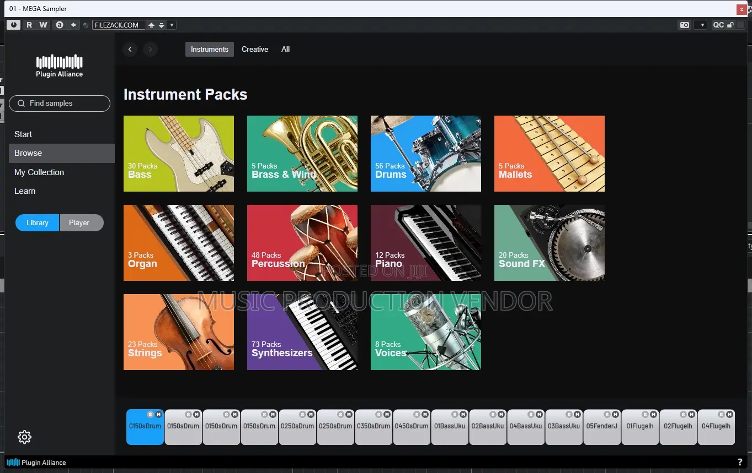The height and width of the screenshot is (473, 752).
Task: Open the Sound FX packs tile
Action: (x=550, y=243)
